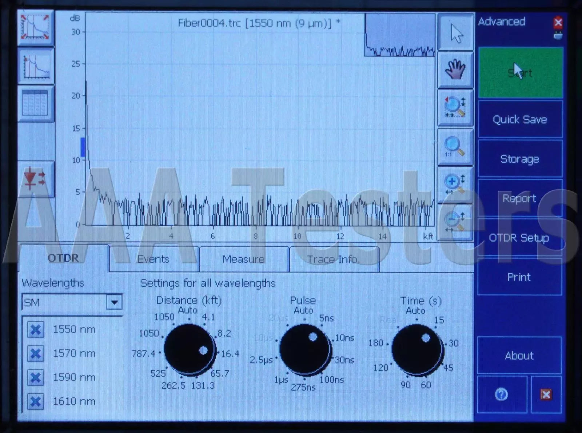Open the full-screen trace view icon
Viewport: 582px width, 433px height.
[x=35, y=28]
